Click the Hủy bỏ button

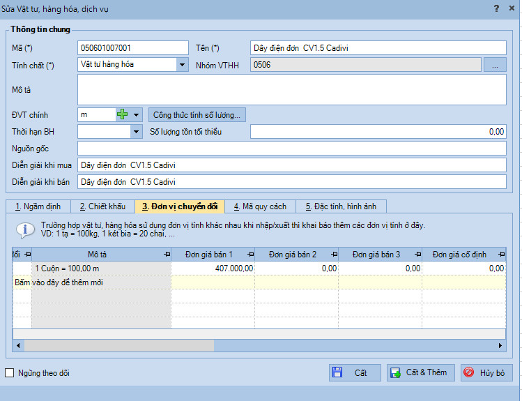[x=486, y=372]
